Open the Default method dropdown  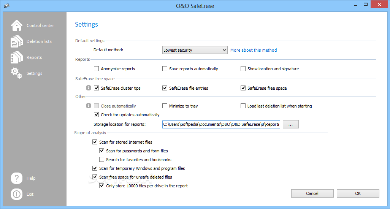click(195, 50)
